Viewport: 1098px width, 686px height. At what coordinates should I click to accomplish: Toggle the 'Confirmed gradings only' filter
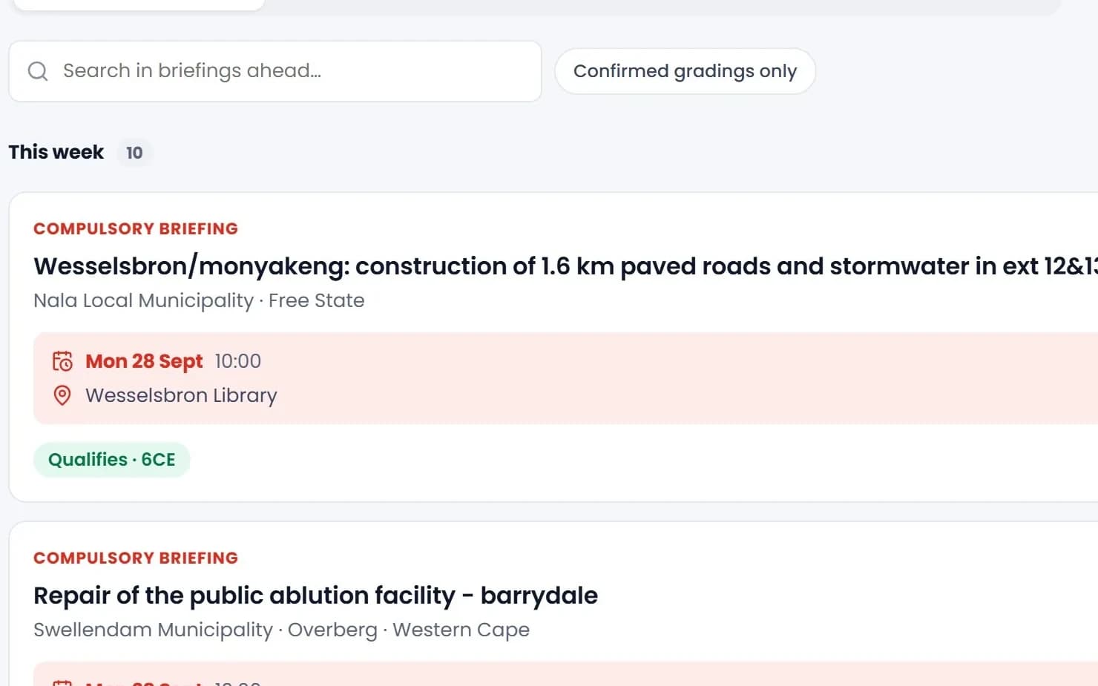(685, 71)
